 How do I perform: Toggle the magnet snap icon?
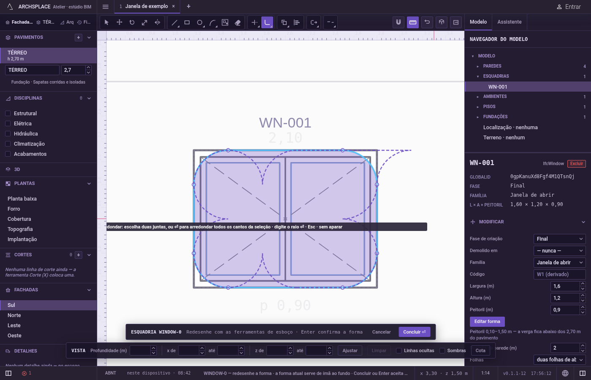(x=399, y=22)
